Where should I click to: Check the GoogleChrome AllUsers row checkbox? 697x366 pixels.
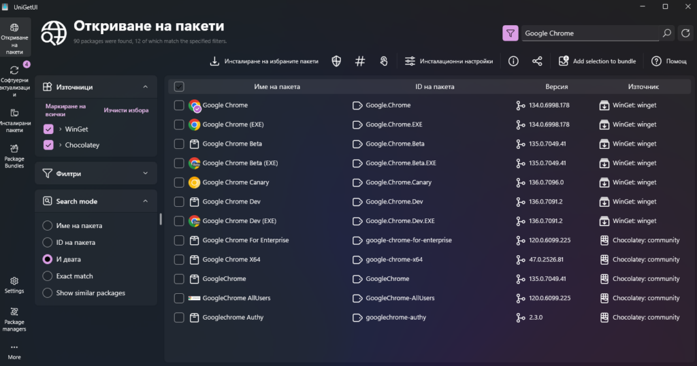coord(179,298)
